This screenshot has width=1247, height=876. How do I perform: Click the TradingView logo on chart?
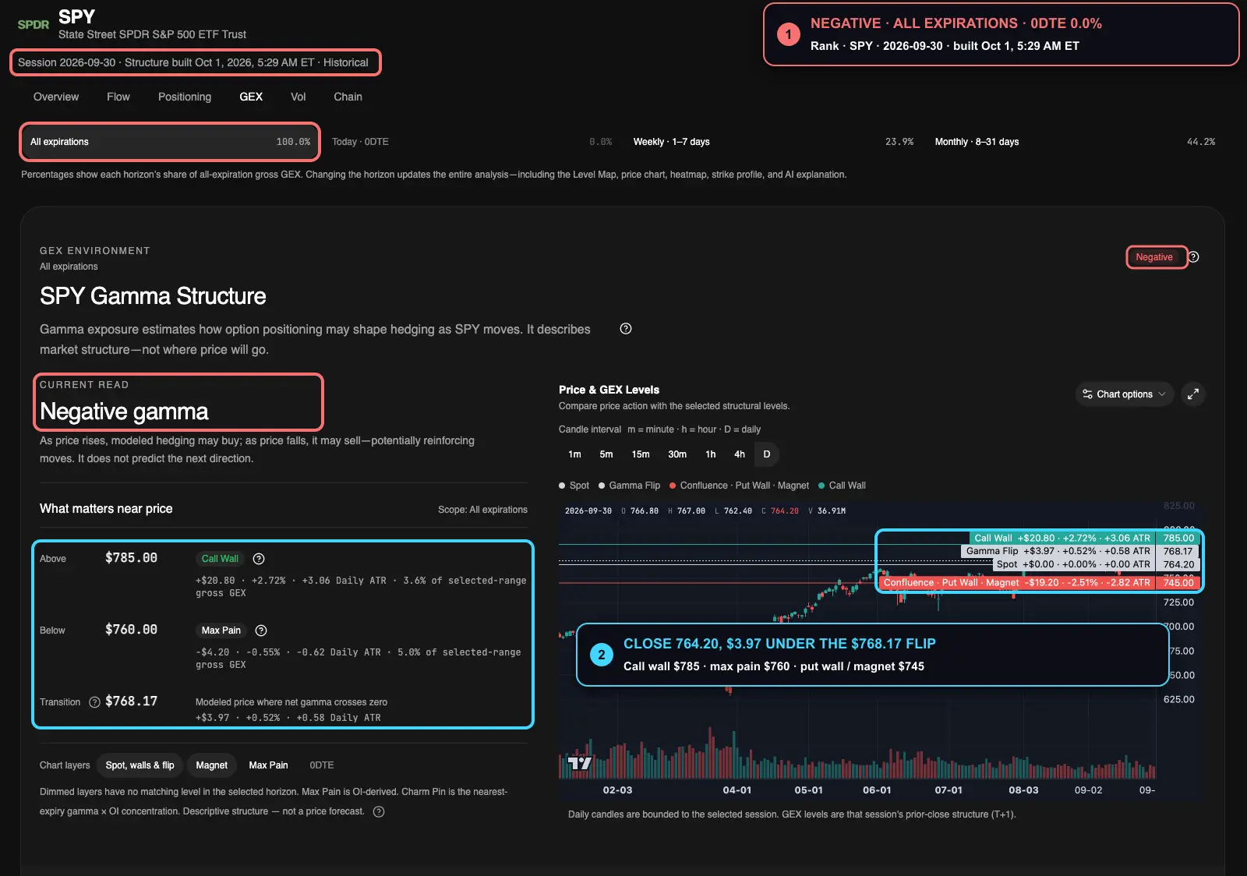580,763
